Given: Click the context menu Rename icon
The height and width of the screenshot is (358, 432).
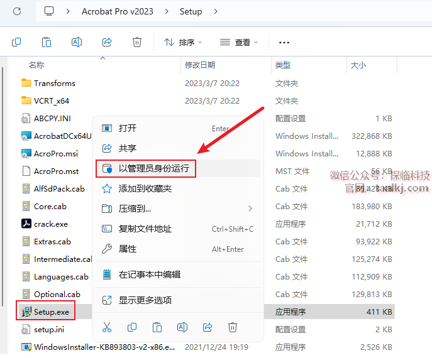Looking at the screenshot, I should (182, 327).
